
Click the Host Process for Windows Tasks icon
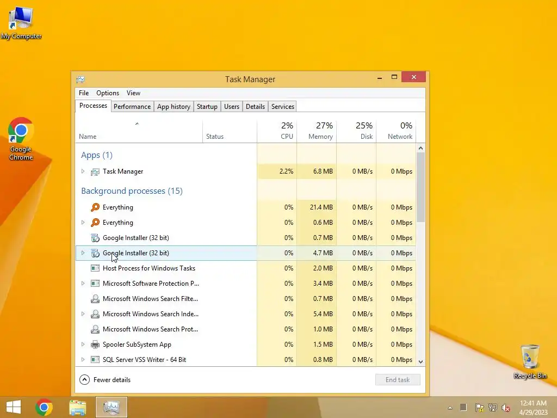coord(95,268)
